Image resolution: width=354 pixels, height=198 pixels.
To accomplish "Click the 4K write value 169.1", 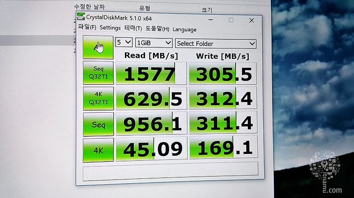I will coord(224,147).
